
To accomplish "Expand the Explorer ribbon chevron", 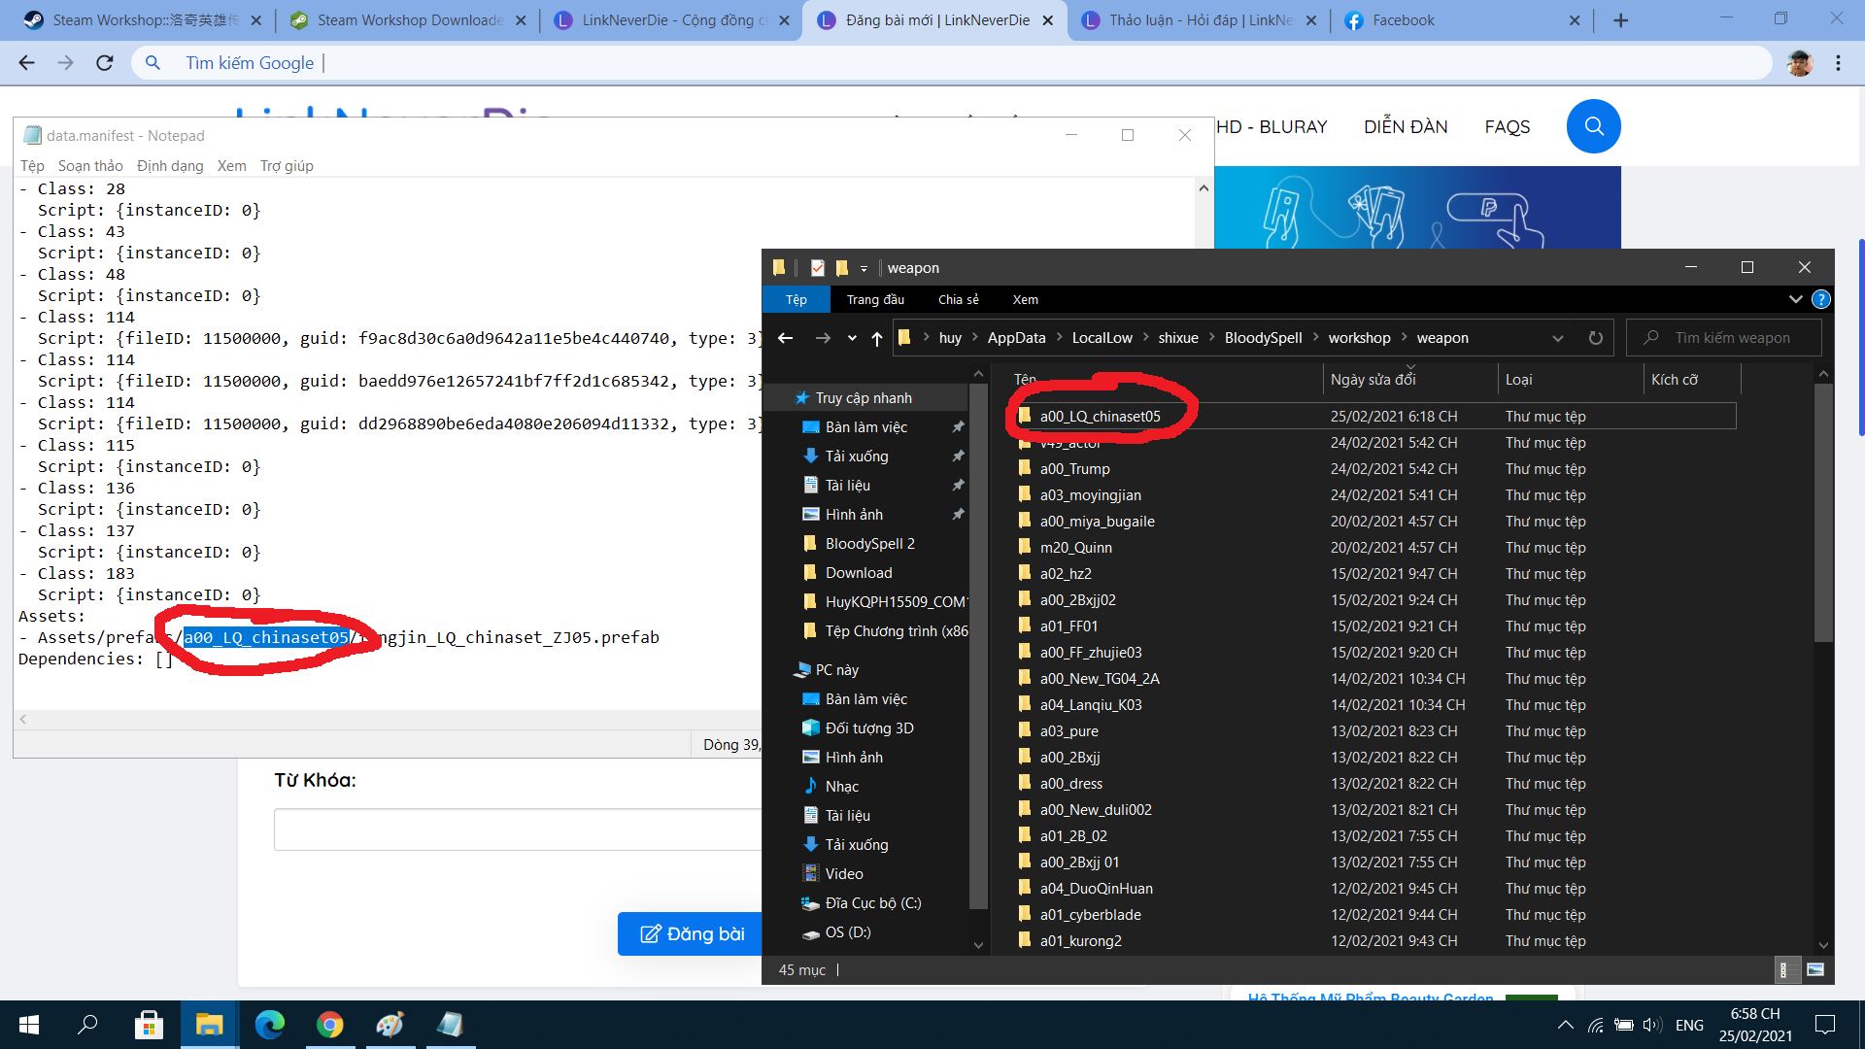I will [1795, 299].
